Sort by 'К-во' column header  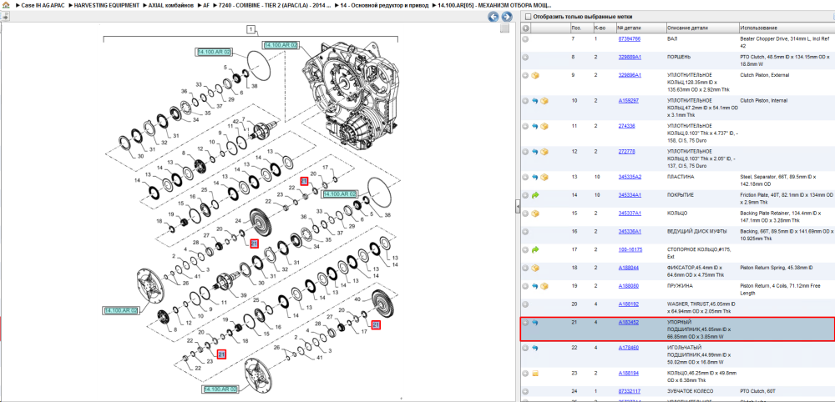(x=604, y=28)
